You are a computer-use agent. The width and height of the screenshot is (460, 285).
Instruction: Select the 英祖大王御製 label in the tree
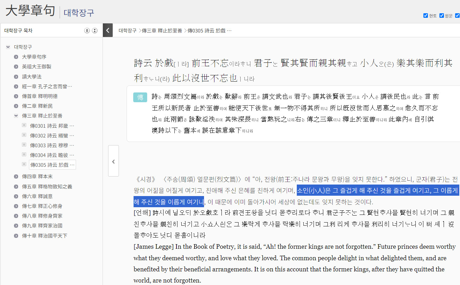pyautogui.click(x=37, y=67)
